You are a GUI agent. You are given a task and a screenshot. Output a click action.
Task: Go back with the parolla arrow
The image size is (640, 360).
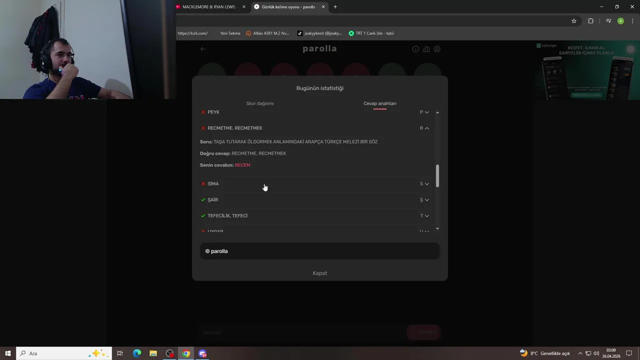203,49
